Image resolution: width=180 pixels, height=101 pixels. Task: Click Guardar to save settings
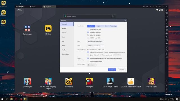[x=112, y=70]
